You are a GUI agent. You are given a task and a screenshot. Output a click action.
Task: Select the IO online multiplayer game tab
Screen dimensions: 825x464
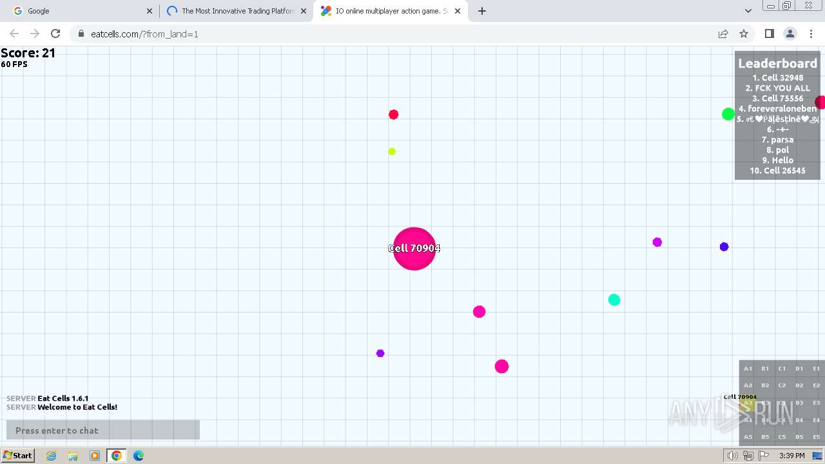(391, 11)
